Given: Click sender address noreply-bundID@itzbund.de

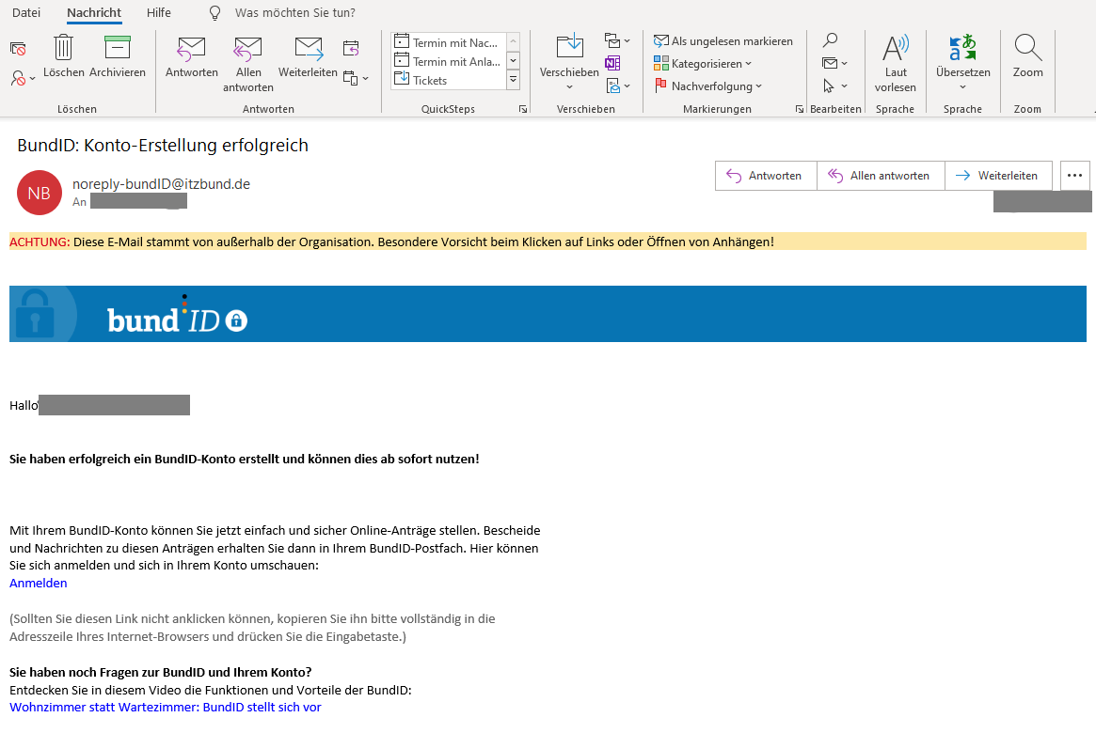Looking at the screenshot, I should pyautogui.click(x=162, y=184).
